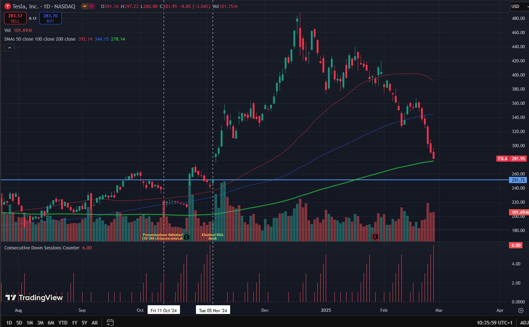Click the 344.15 SMA 100 value
Screen dimensions: 529x327
pos(102,39)
